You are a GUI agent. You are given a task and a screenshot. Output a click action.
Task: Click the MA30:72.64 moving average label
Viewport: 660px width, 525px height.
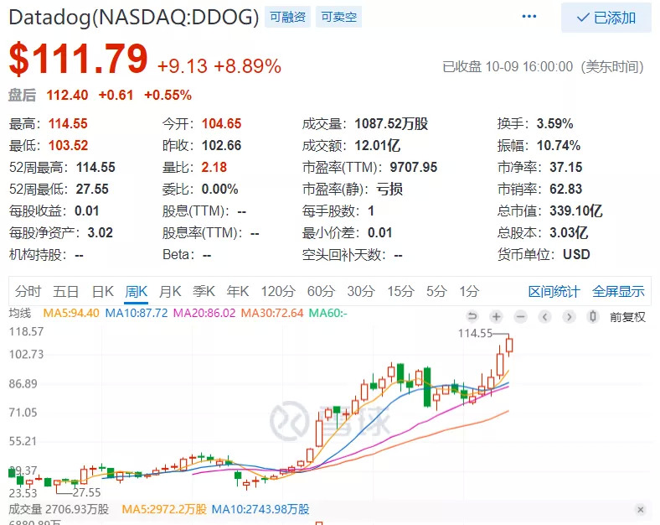(272, 313)
